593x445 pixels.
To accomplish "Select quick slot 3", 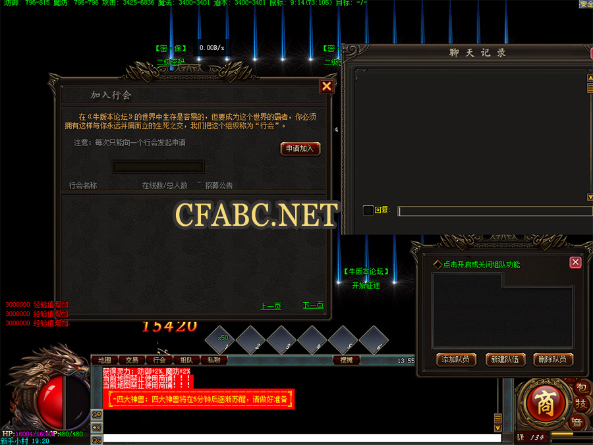I will [281, 340].
